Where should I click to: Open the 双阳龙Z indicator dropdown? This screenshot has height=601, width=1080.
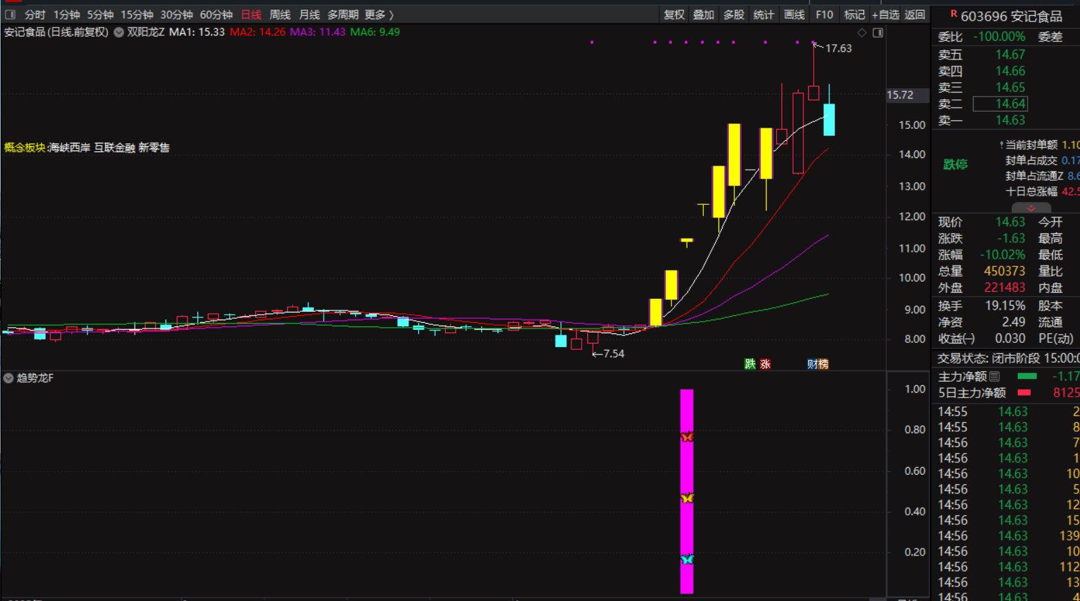(x=119, y=32)
